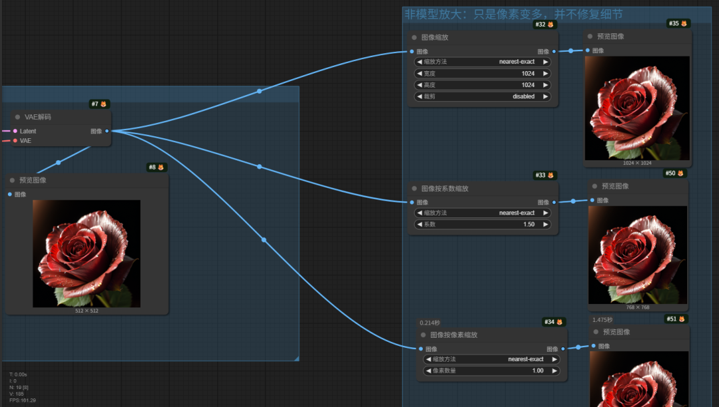Collapse 图像按像素缩放 node via its title dot
This screenshot has width=719, height=407.
pyautogui.click(x=423, y=335)
